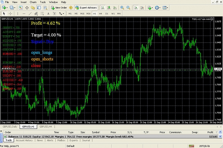This screenshot has height=148, width=223.
Task: Open MetaEditor yellow diamond icon
Action: point(71,8)
